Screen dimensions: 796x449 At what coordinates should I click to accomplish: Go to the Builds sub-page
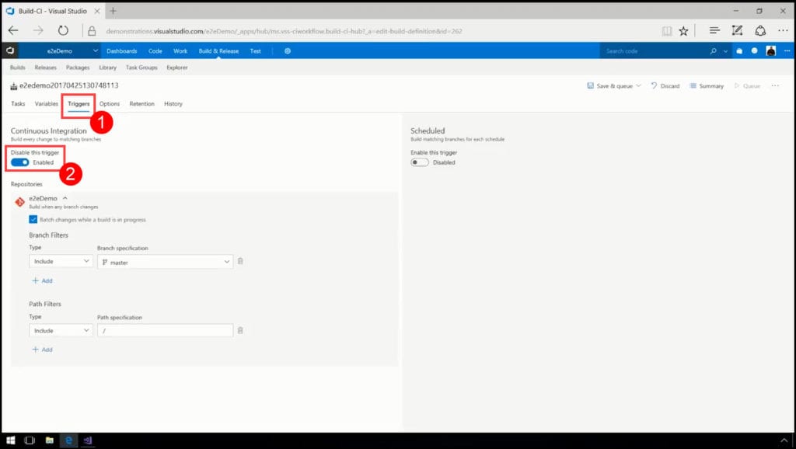(x=17, y=67)
